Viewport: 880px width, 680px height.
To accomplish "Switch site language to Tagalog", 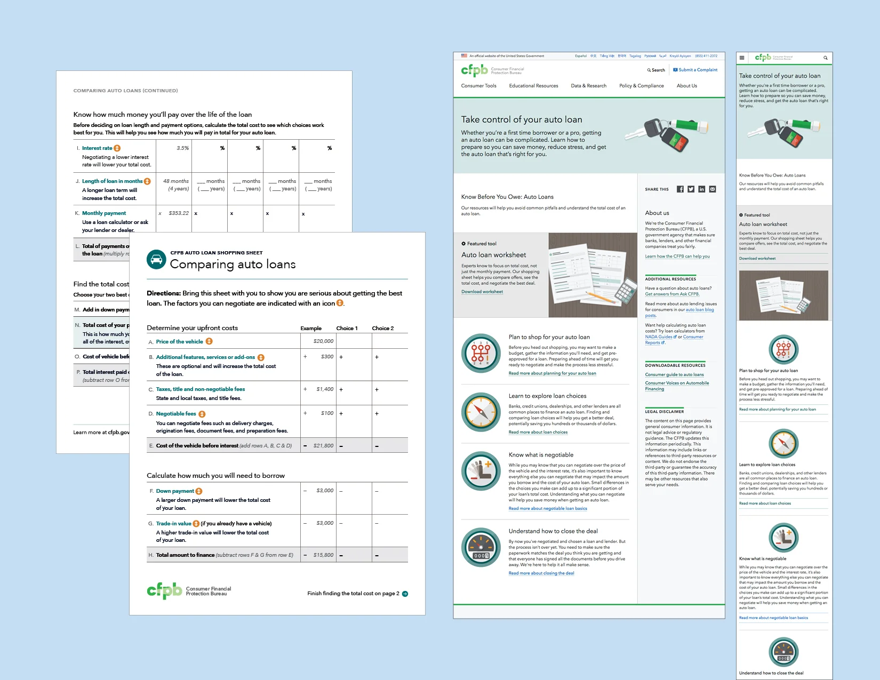I will (635, 56).
